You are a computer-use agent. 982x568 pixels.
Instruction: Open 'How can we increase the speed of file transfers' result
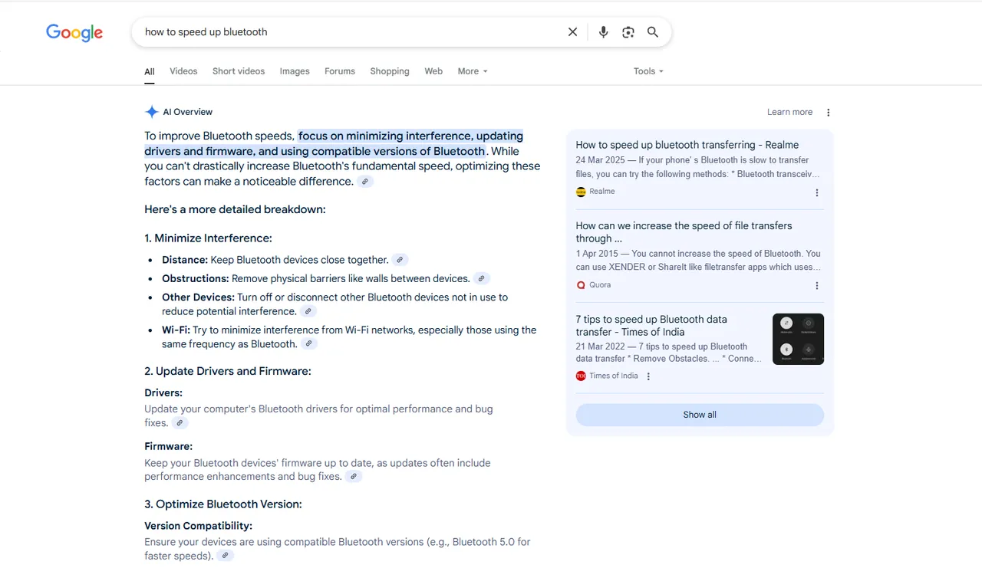(x=684, y=232)
